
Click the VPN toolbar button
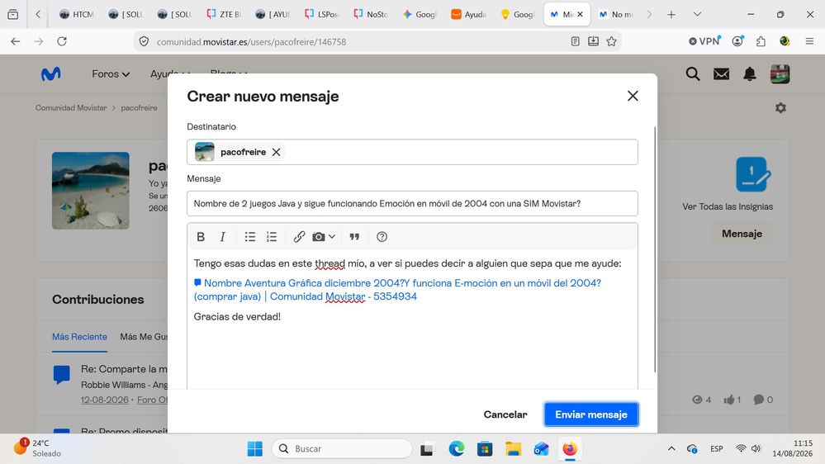tap(704, 41)
